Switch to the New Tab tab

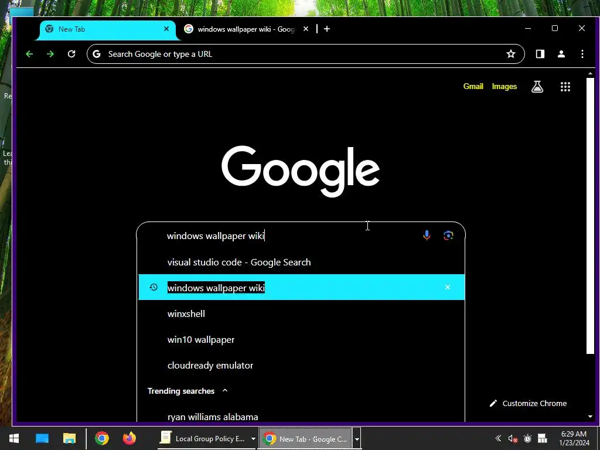pyautogui.click(x=107, y=29)
